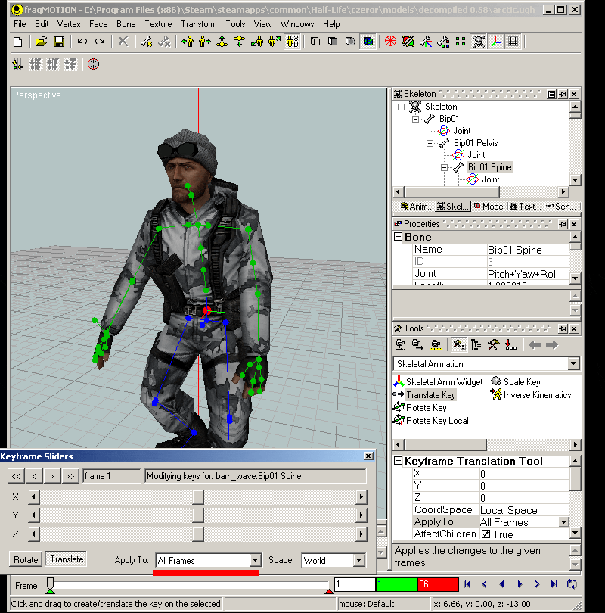Open the Space World dropdown
Viewport: 605px width, 613px height.
359,560
